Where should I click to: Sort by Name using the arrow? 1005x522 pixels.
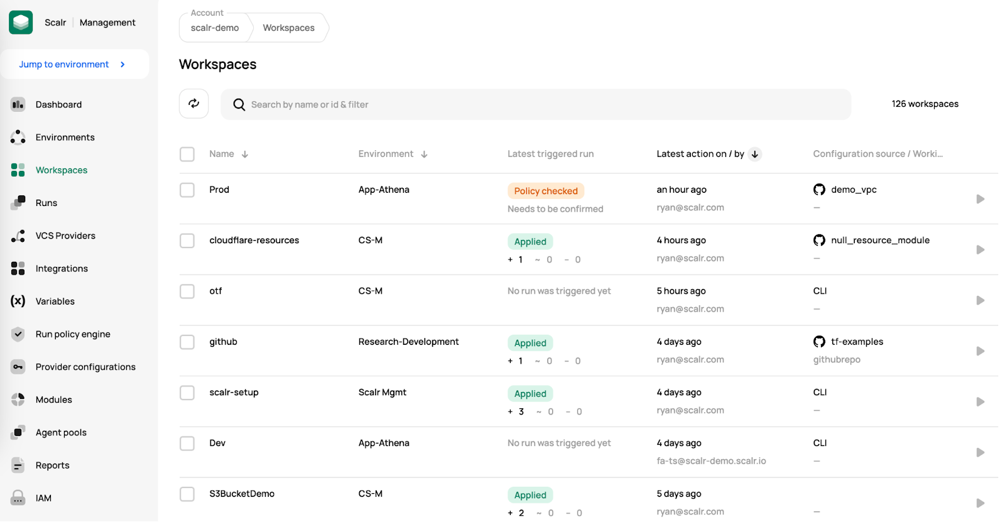[x=245, y=154]
